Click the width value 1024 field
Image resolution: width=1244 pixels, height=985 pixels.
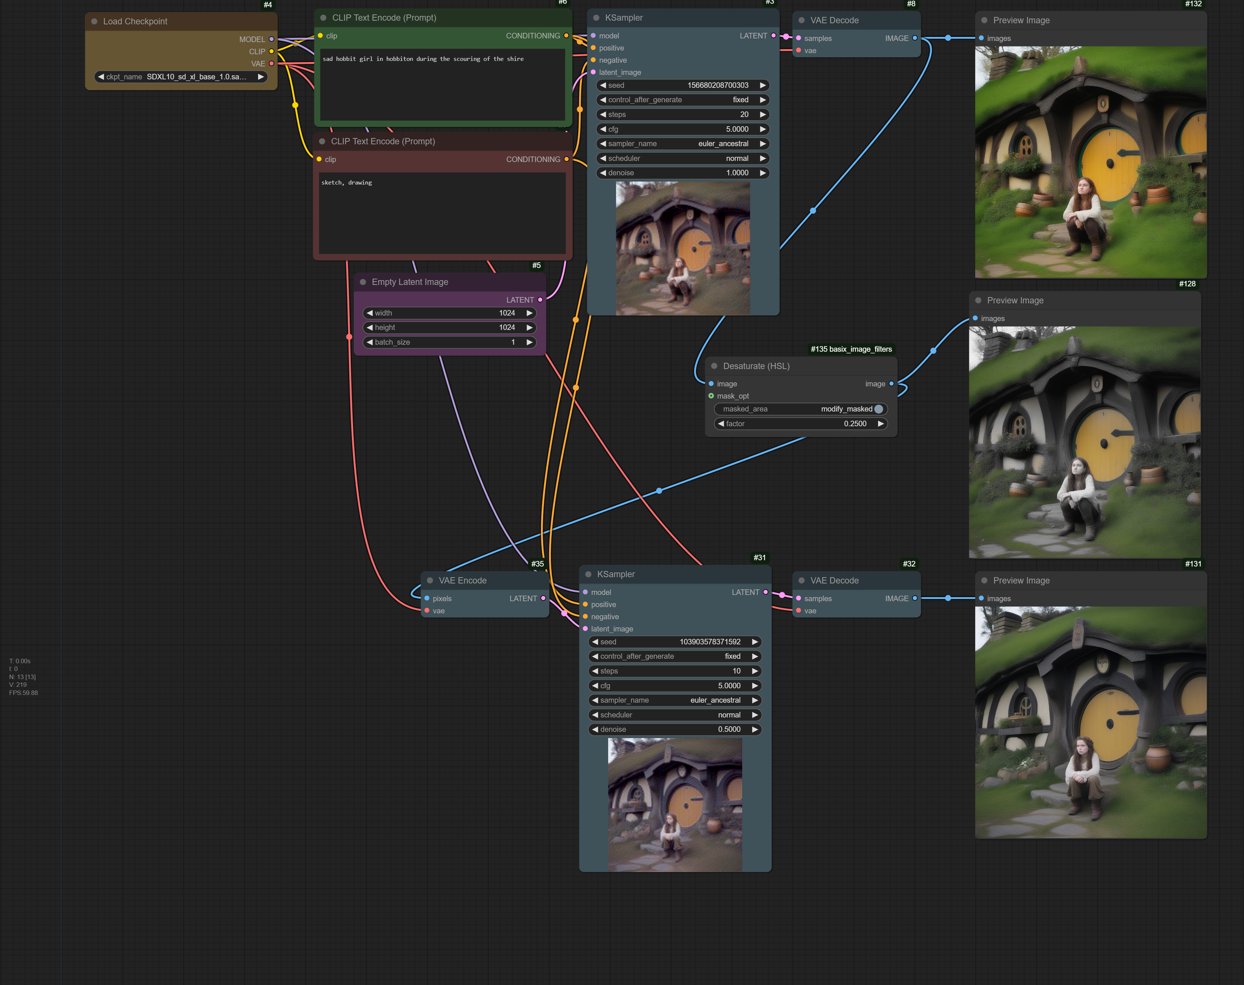(449, 313)
